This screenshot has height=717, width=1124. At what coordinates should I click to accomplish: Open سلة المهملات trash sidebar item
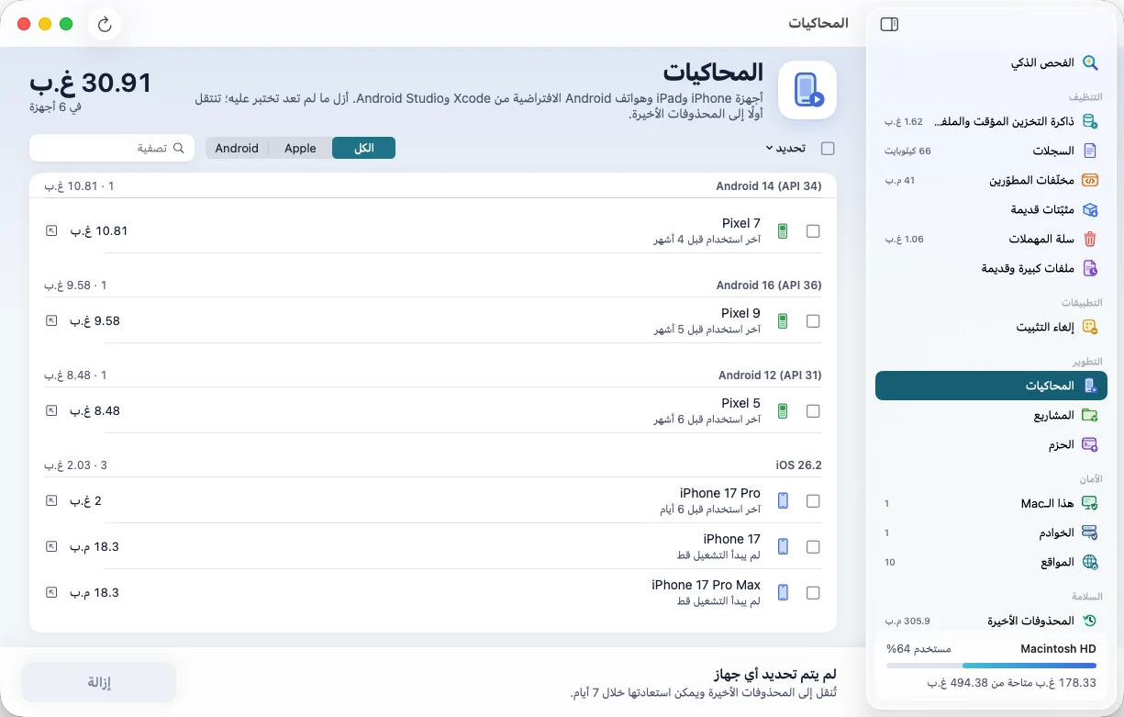pos(991,239)
